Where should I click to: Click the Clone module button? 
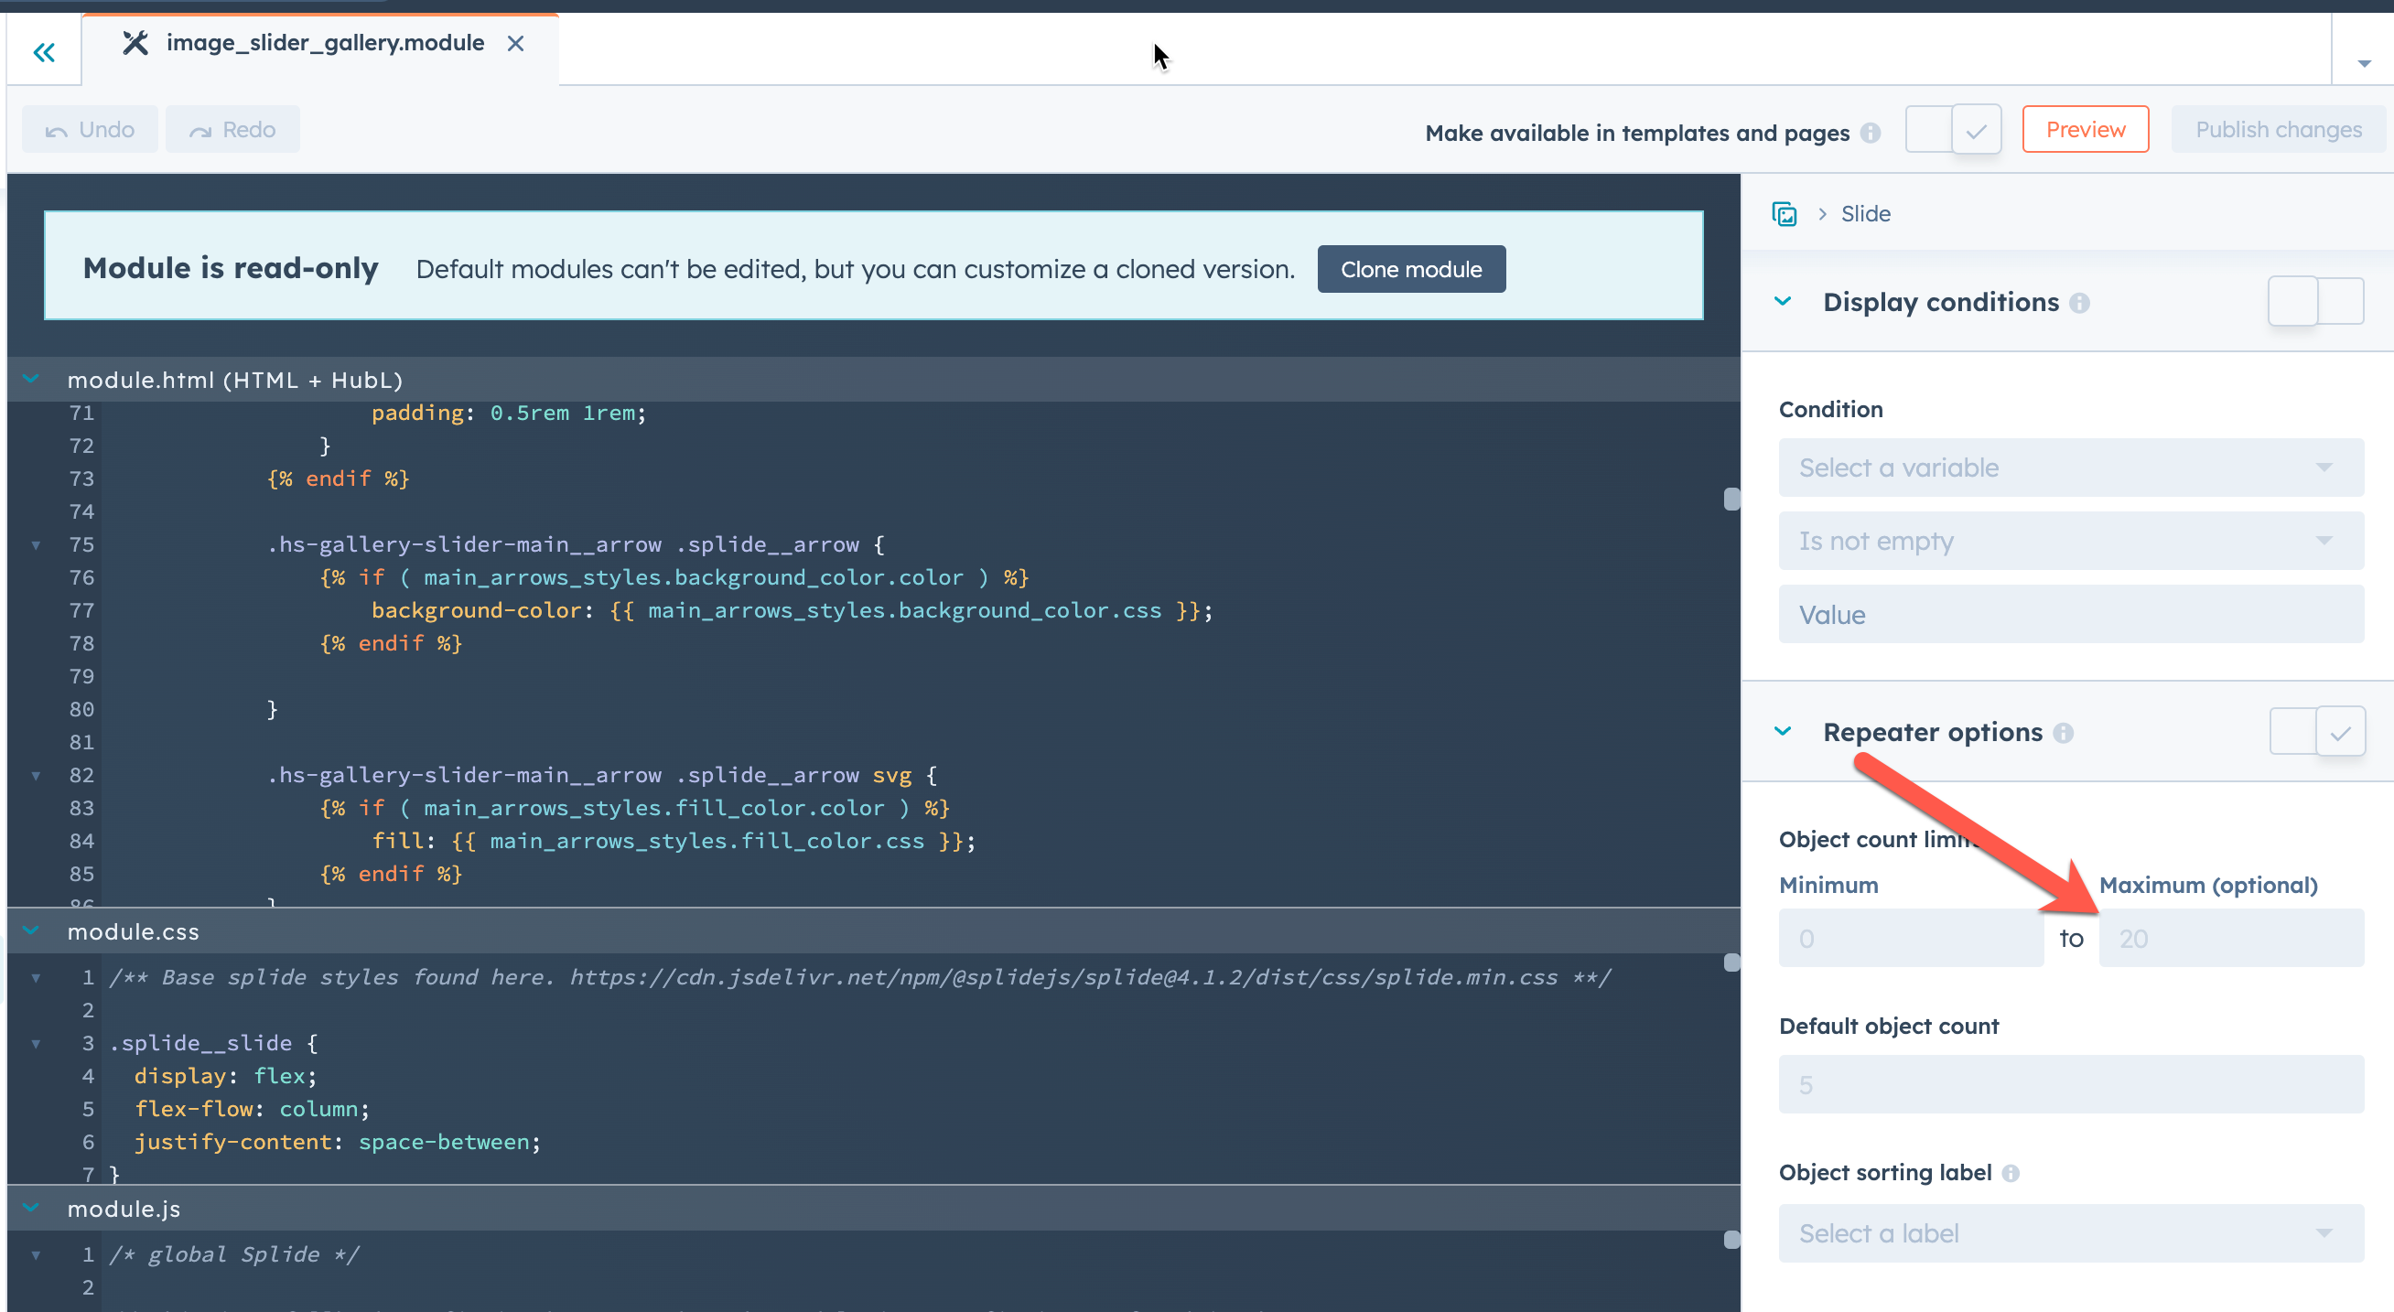click(1411, 269)
